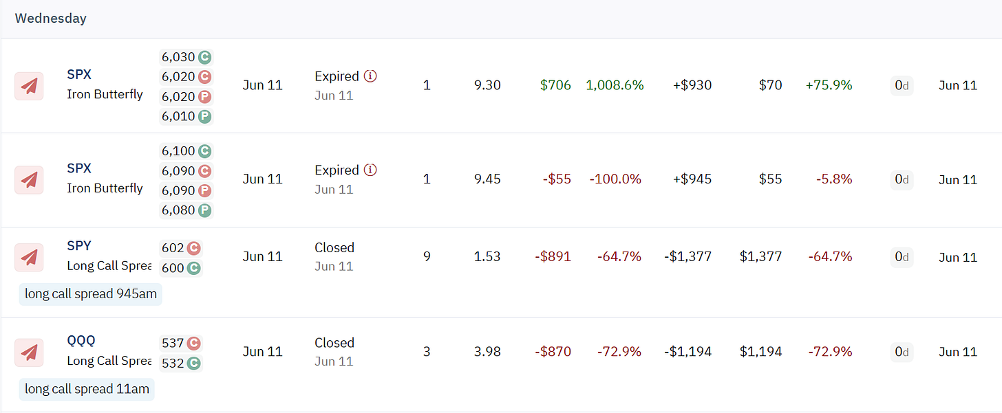Select the 'long call spread 11am' tag
The image size is (1002, 413).
click(x=87, y=389)
